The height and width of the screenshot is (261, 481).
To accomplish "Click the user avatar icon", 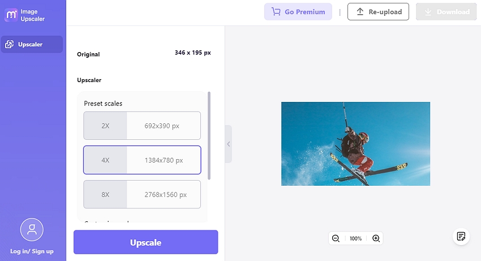I will [32, 230].
